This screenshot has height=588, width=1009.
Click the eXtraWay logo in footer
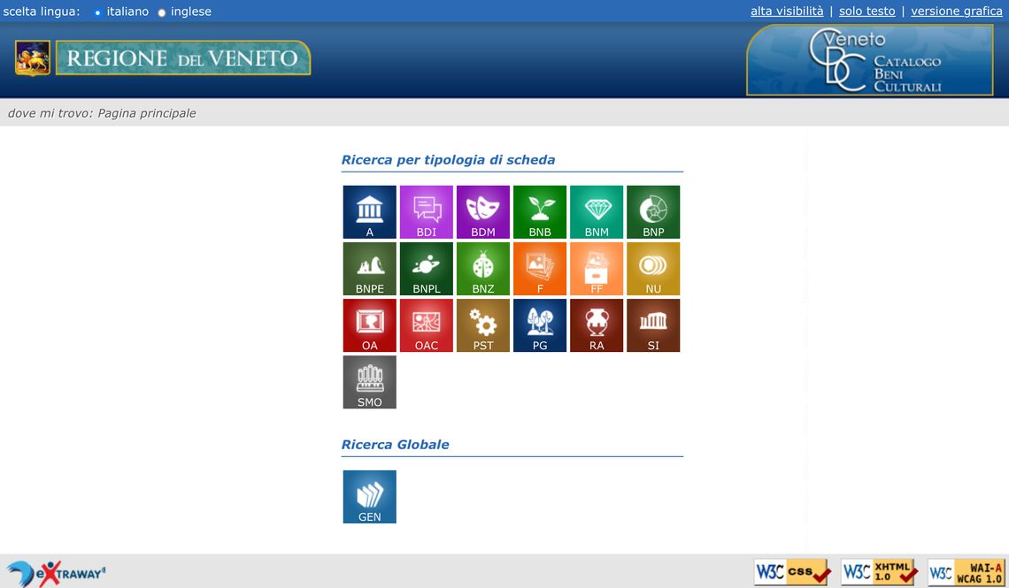(56, 573)
